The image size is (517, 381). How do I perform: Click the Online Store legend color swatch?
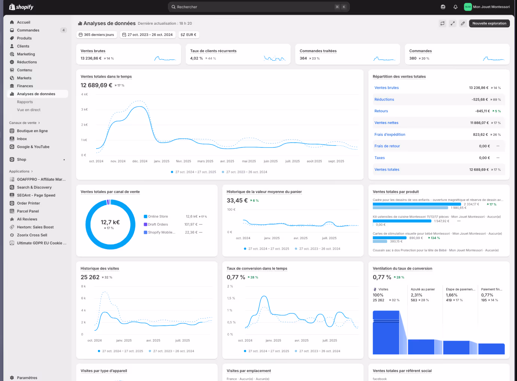(x=146, y=216)
